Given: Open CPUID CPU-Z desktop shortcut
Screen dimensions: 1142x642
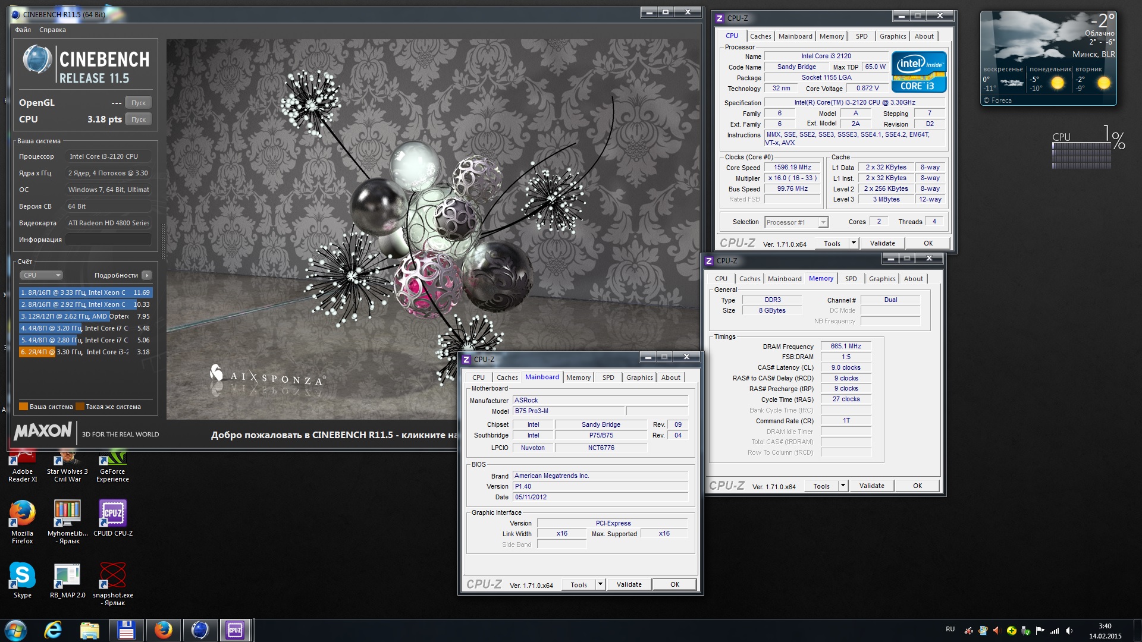Looking at the screenshot, I should (112, 518).
